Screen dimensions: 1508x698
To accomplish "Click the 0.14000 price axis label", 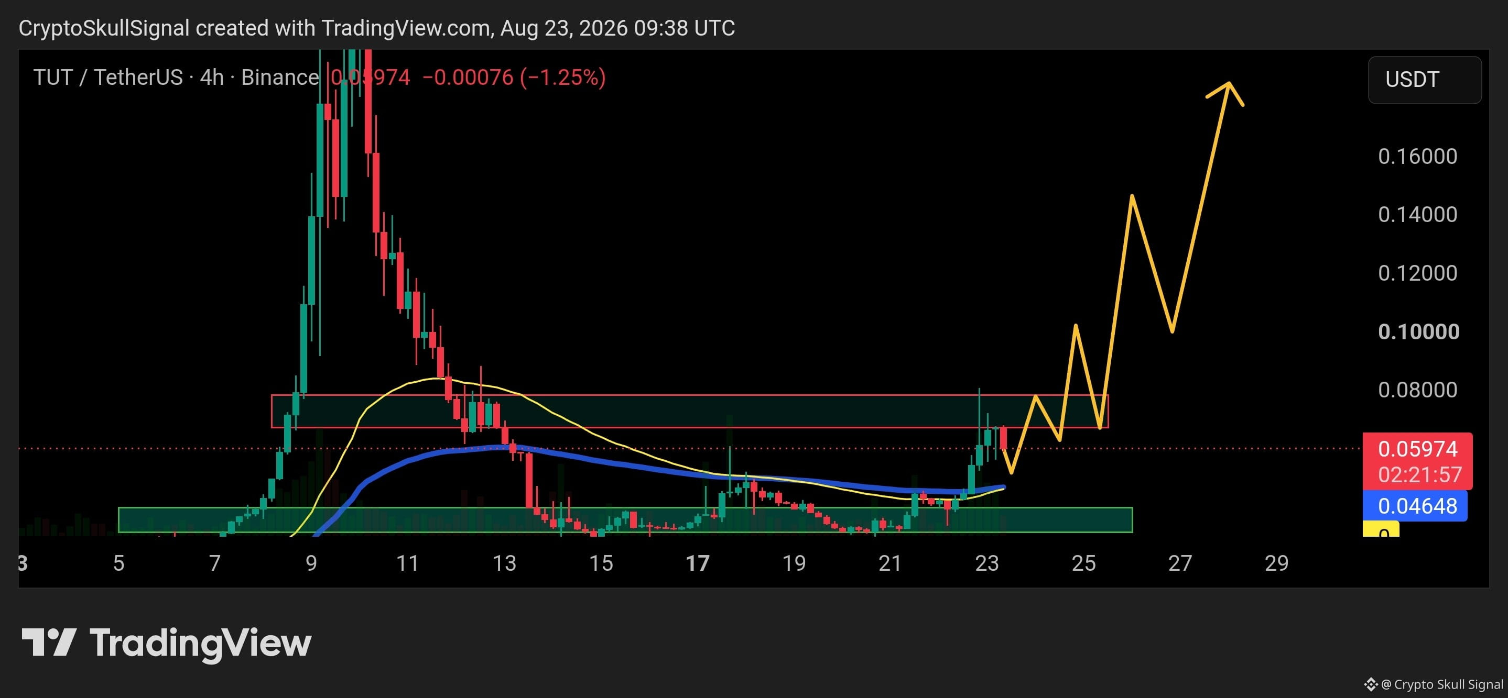I will coord(1417,215).
